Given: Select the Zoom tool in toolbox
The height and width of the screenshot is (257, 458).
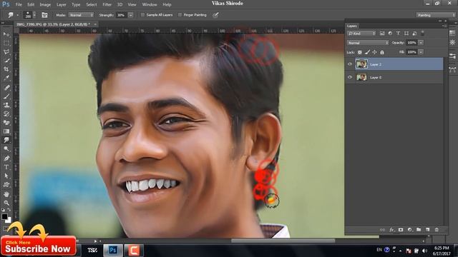Looking at the screenshot, I should tap(6, 203).
